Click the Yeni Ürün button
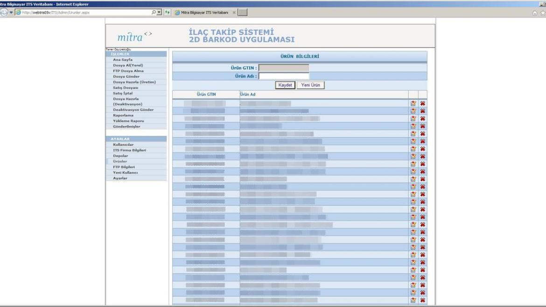Viewport: 546px width, 307px height. coord(311,85)
